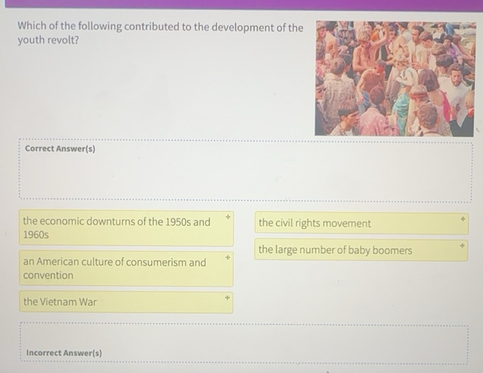The image size is (483, 373).
Task: Click the move handle on 'the Vietnam War' tile
Action: pos(227,298)
